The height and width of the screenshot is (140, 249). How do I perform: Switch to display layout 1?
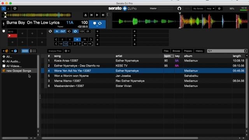click(x=4, y=9)
